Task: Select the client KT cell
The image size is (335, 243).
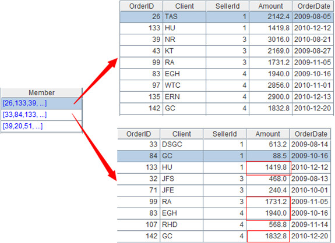Action: pyautogui.click(x=184, y=51)
